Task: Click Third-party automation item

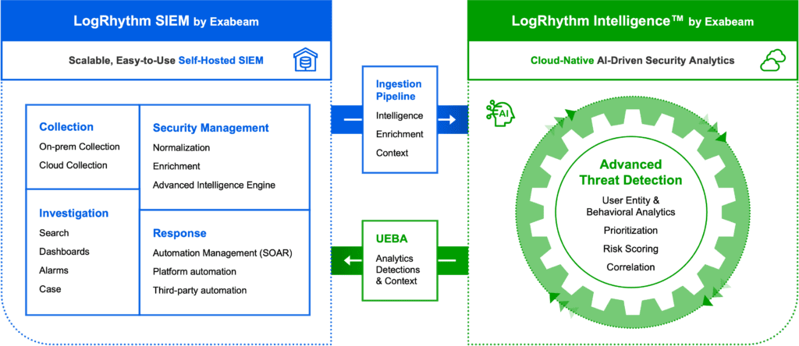Action: click(200, 291)
